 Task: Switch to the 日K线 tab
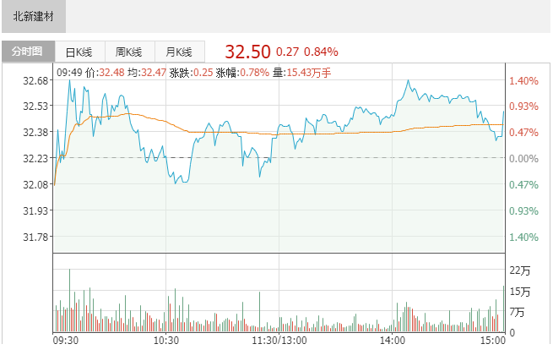click(79, 52)
